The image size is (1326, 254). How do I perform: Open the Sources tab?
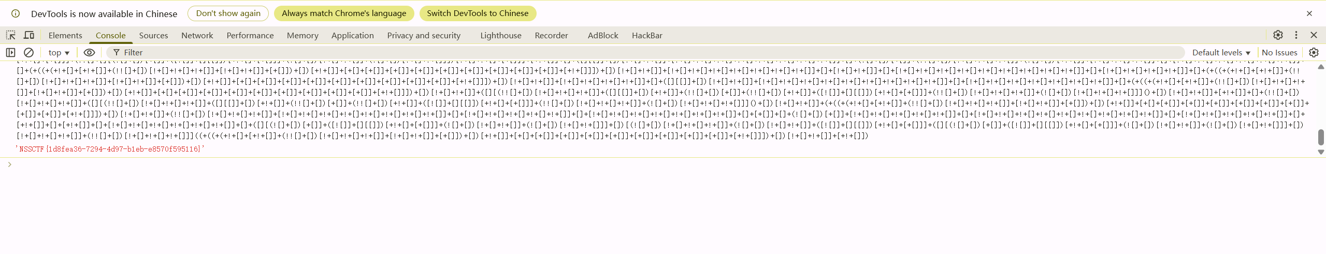click(x=153, y=35)
